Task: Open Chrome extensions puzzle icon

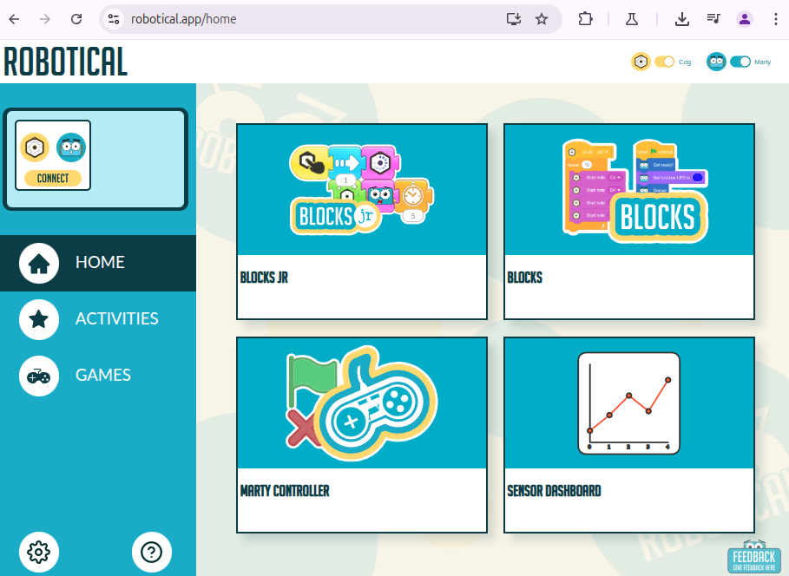Action: point(585,19)
